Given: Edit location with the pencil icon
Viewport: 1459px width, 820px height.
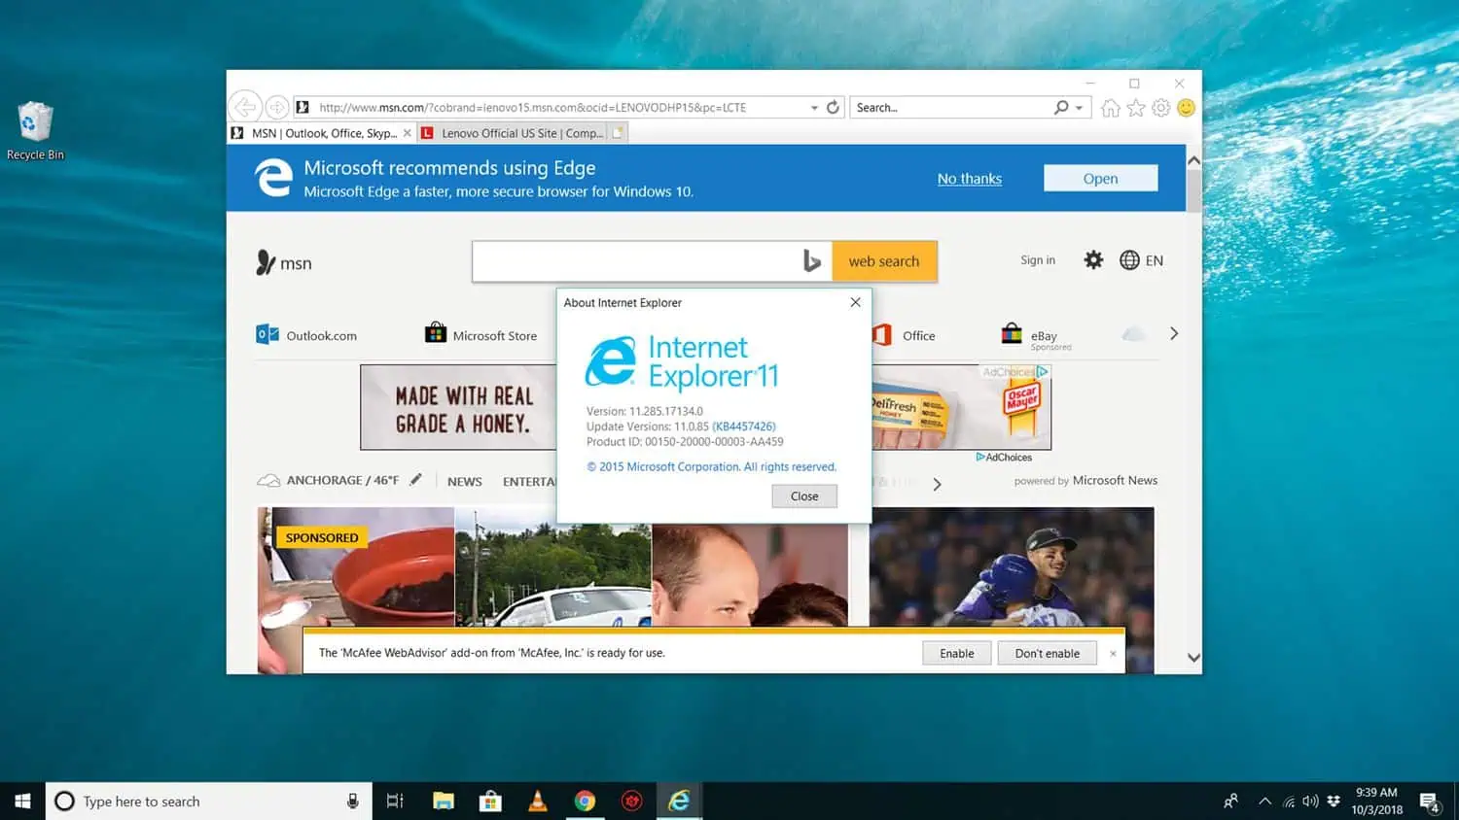Looking at the screenshot, I should (x=415, y=479).
